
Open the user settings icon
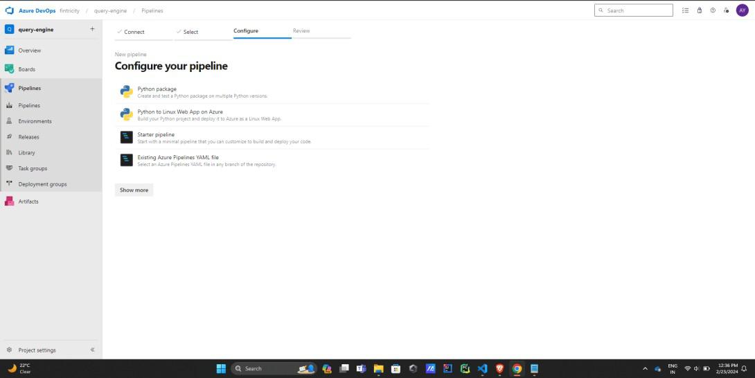click(726, 10)
